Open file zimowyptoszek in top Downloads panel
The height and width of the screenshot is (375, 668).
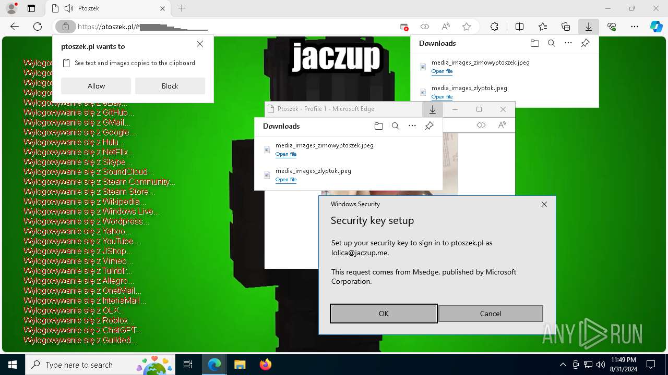point(442,71)
